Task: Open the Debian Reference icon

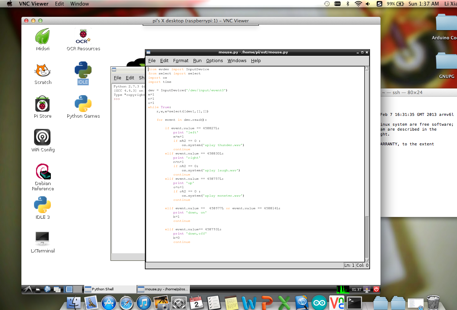Action: click(43, 171)
